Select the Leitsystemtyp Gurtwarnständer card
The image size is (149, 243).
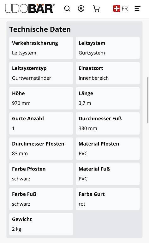pyautogui.click(x=41, y=73)
